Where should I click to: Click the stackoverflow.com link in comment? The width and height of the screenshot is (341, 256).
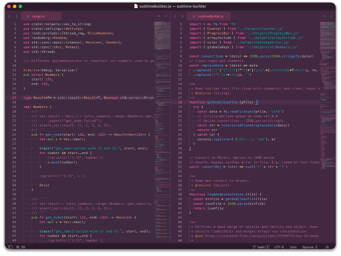coord(262,236)
